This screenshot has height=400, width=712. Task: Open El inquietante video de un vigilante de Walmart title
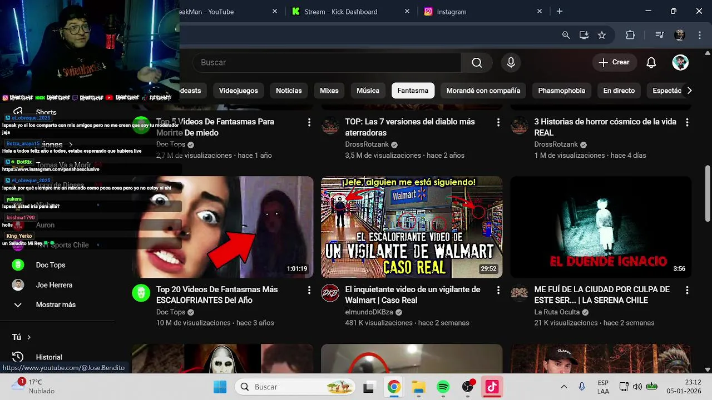coord(413,295)
